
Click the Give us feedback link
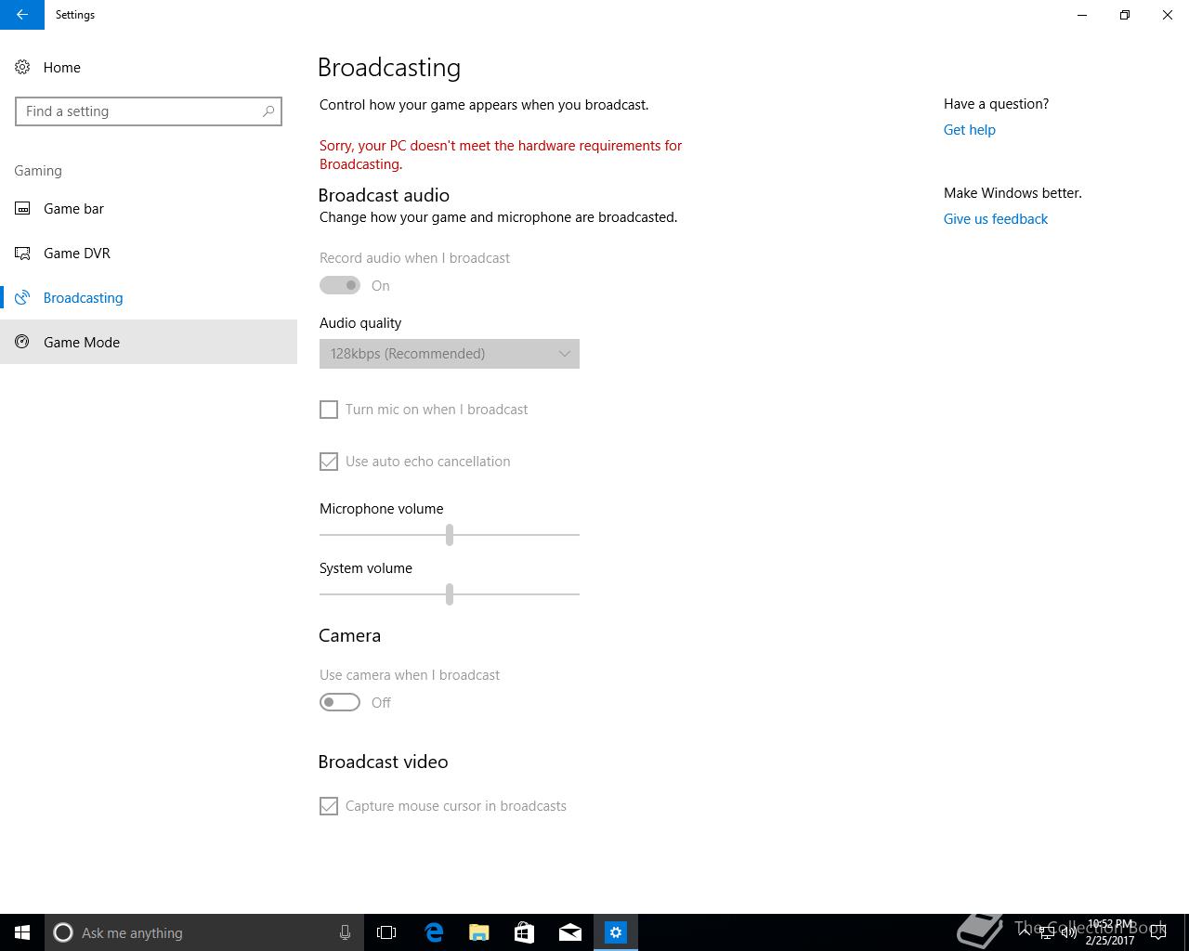pyautogui.click(x=995, y=219)
